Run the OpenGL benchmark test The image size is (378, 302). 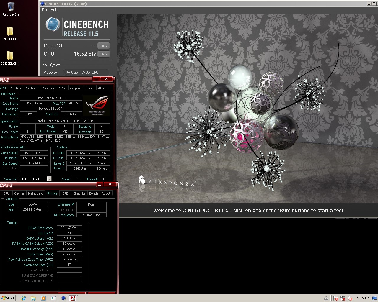point(104,46)
